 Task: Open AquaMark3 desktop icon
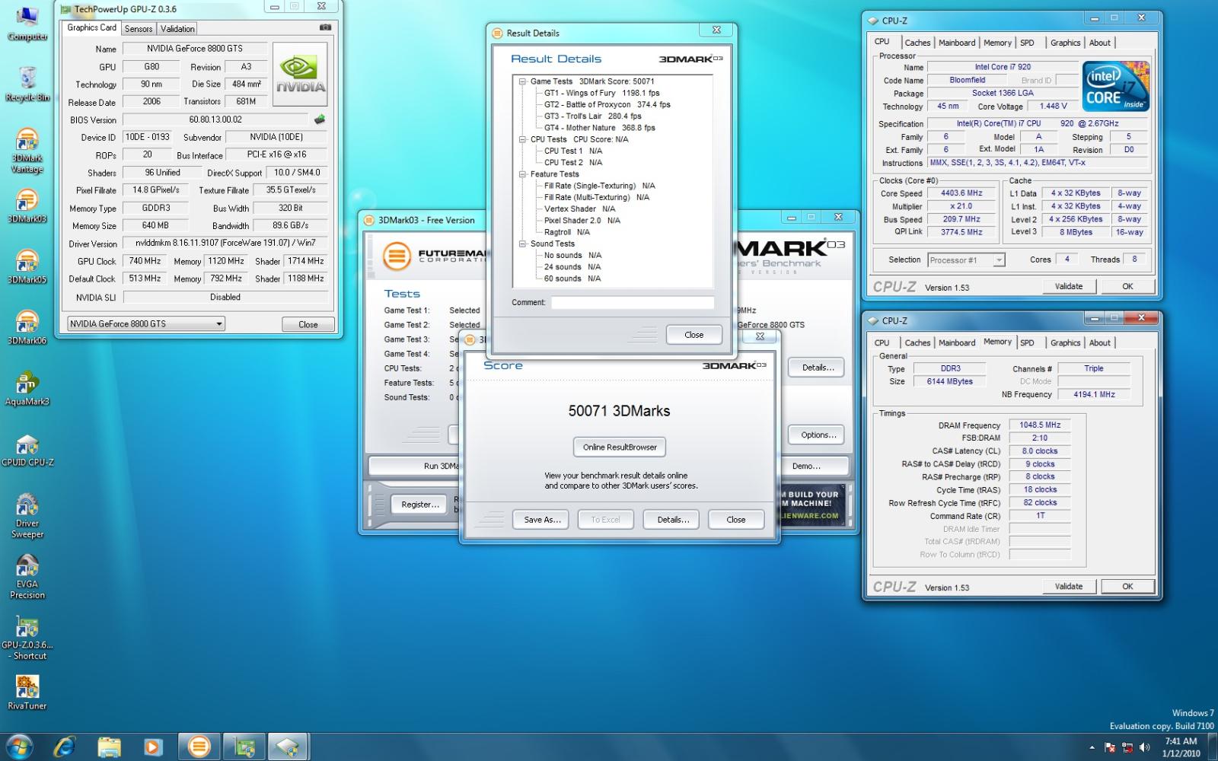(x=27, y=388)
